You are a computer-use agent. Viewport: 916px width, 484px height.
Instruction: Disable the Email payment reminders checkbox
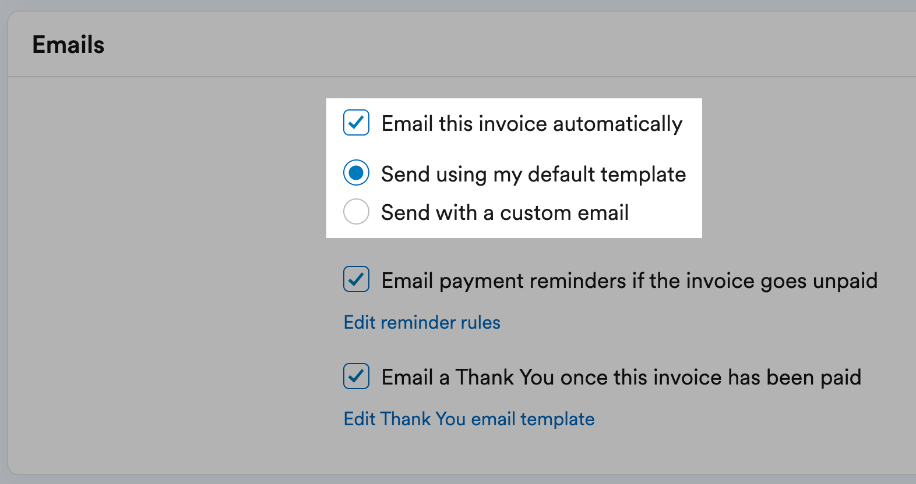coord(356,279)
